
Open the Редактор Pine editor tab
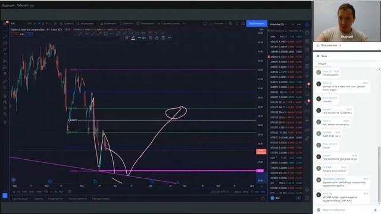click(55, 199)
